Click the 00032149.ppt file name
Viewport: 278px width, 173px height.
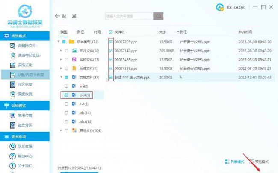[126, 51]
